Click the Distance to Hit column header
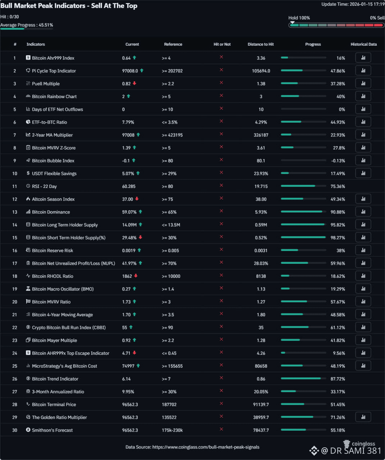Viewport: 385px width, 460px height. pyautogui.click(x=261, y=44)
